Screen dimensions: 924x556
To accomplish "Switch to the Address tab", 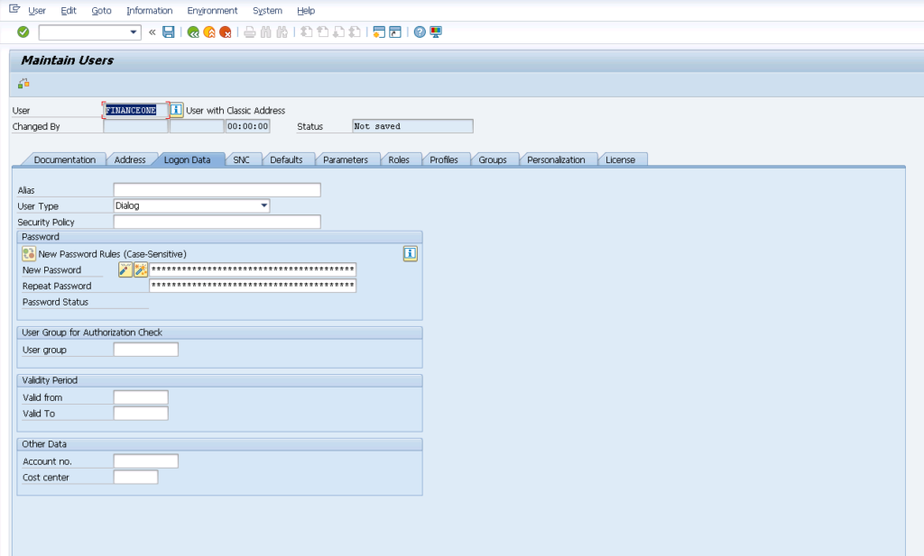I will (x=130, y=160).
